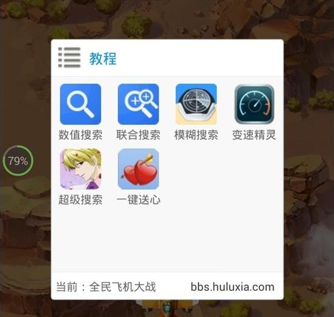
Task: Click the list menu icon beside 教程
Action: pyautogui.click(x=70, y=57)
